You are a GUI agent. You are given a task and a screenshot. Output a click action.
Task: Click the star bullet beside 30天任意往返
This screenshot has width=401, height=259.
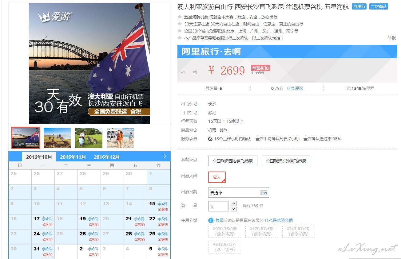(180, 24)
